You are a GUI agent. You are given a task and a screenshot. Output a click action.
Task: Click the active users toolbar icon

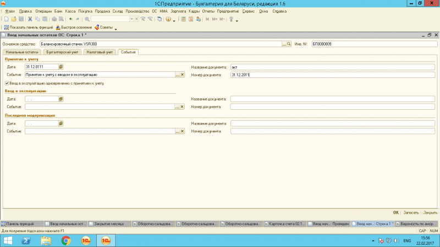pos(199,19)
